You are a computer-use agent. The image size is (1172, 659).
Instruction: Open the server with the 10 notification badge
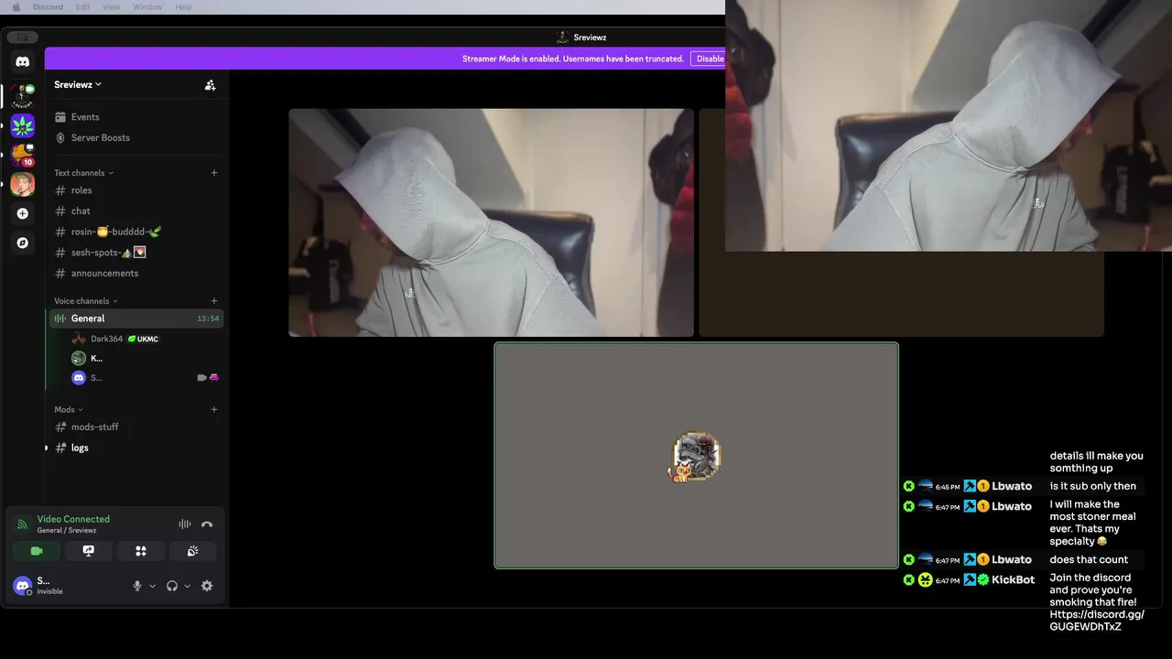click(23, 155)
